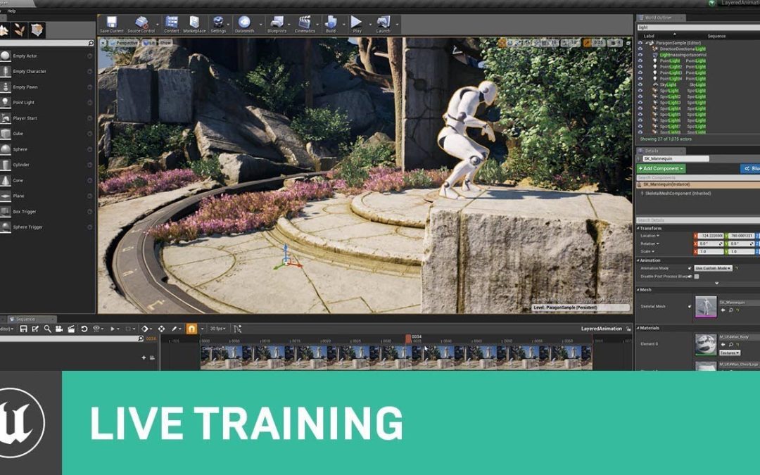This screenshot has width=760, height=475.
Task: Click the Build toolbar icon
Action: click(331, 23)
